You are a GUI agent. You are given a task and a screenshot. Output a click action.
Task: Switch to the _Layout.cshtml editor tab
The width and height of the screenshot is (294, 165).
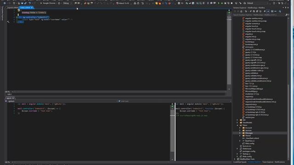12,8
